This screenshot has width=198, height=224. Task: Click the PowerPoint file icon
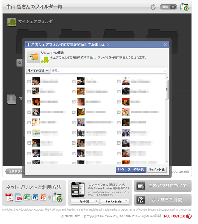pyautogui.click(x=43, y=197)
